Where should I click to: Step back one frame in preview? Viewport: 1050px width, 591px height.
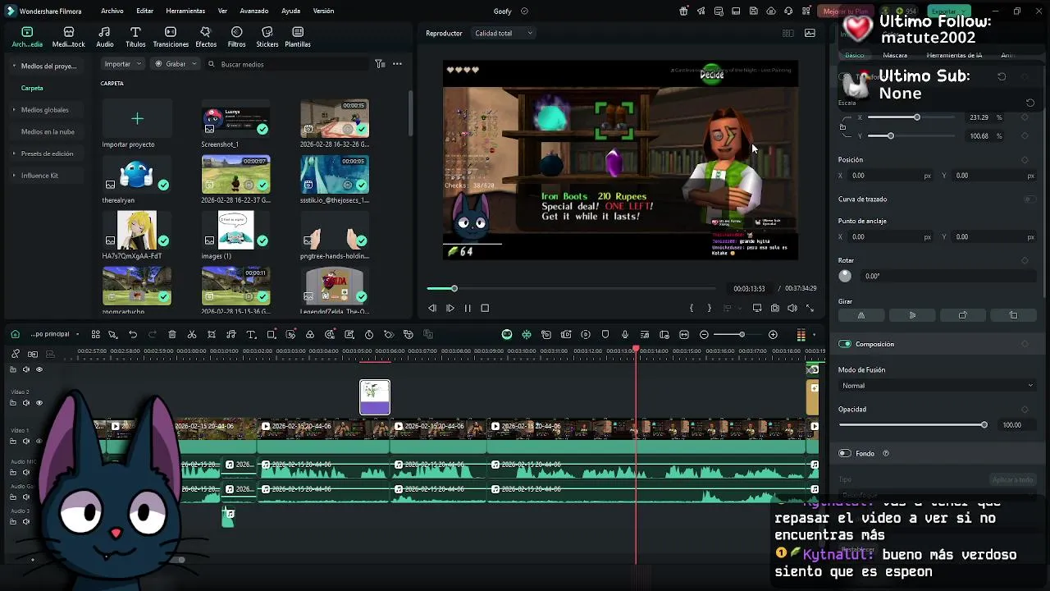(x=432, y=309)
